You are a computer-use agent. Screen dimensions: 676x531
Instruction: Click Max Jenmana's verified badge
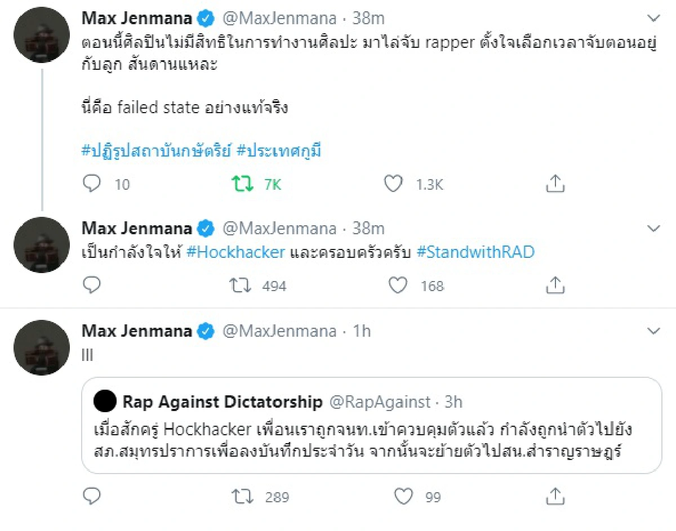click(x=206, y=17)
